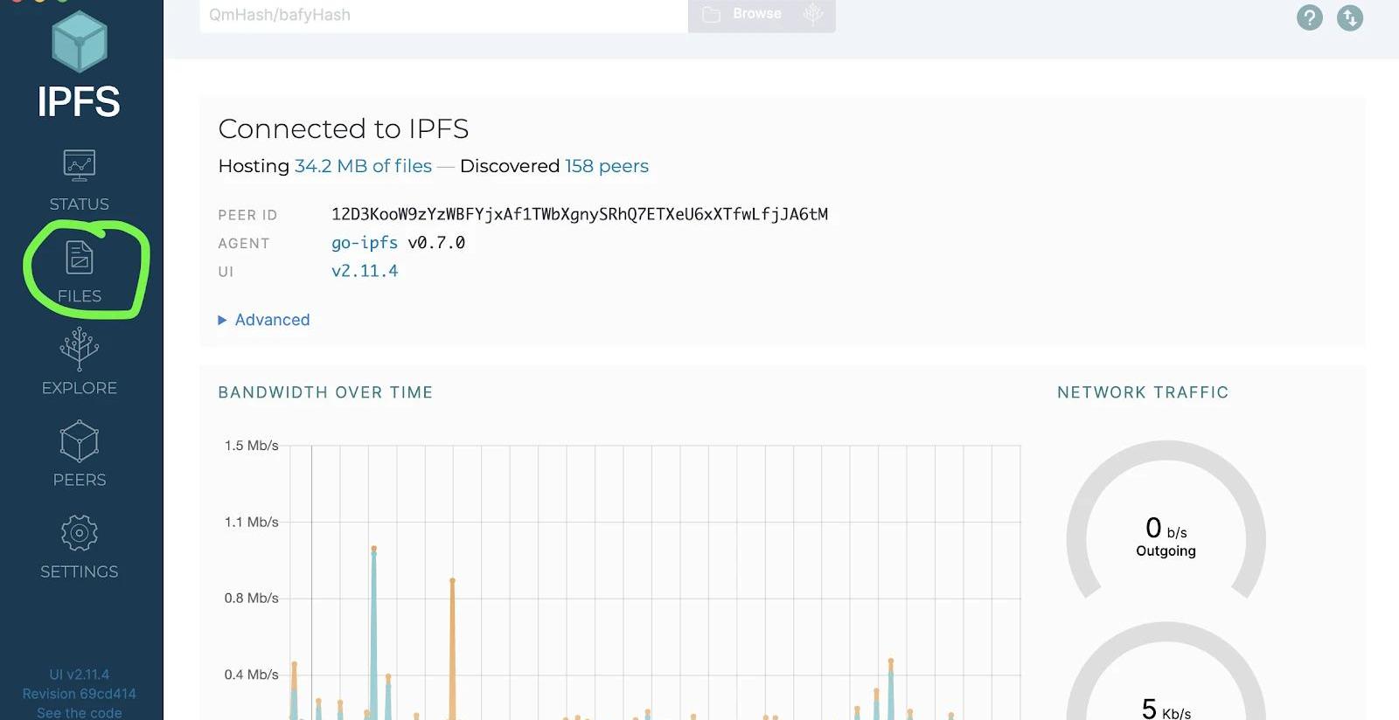Open the Explore tree icon in the sidebar
The width and height of the screenshot is (1399, 720).
79,349
